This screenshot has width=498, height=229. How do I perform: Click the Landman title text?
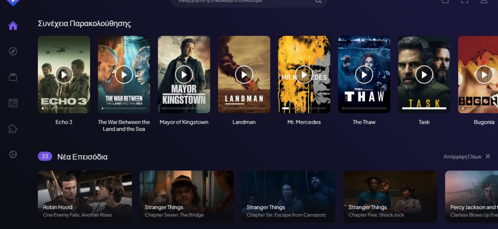(244, 122)
